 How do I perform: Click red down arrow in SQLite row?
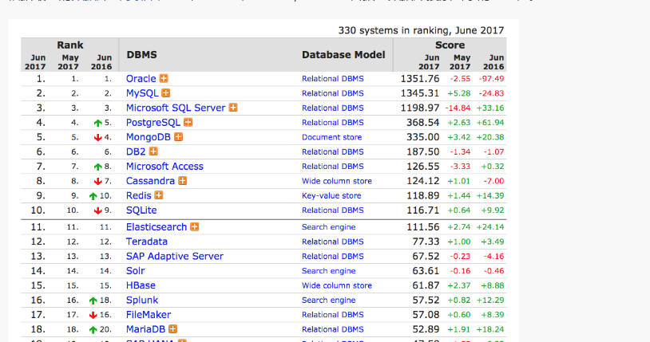98,210
